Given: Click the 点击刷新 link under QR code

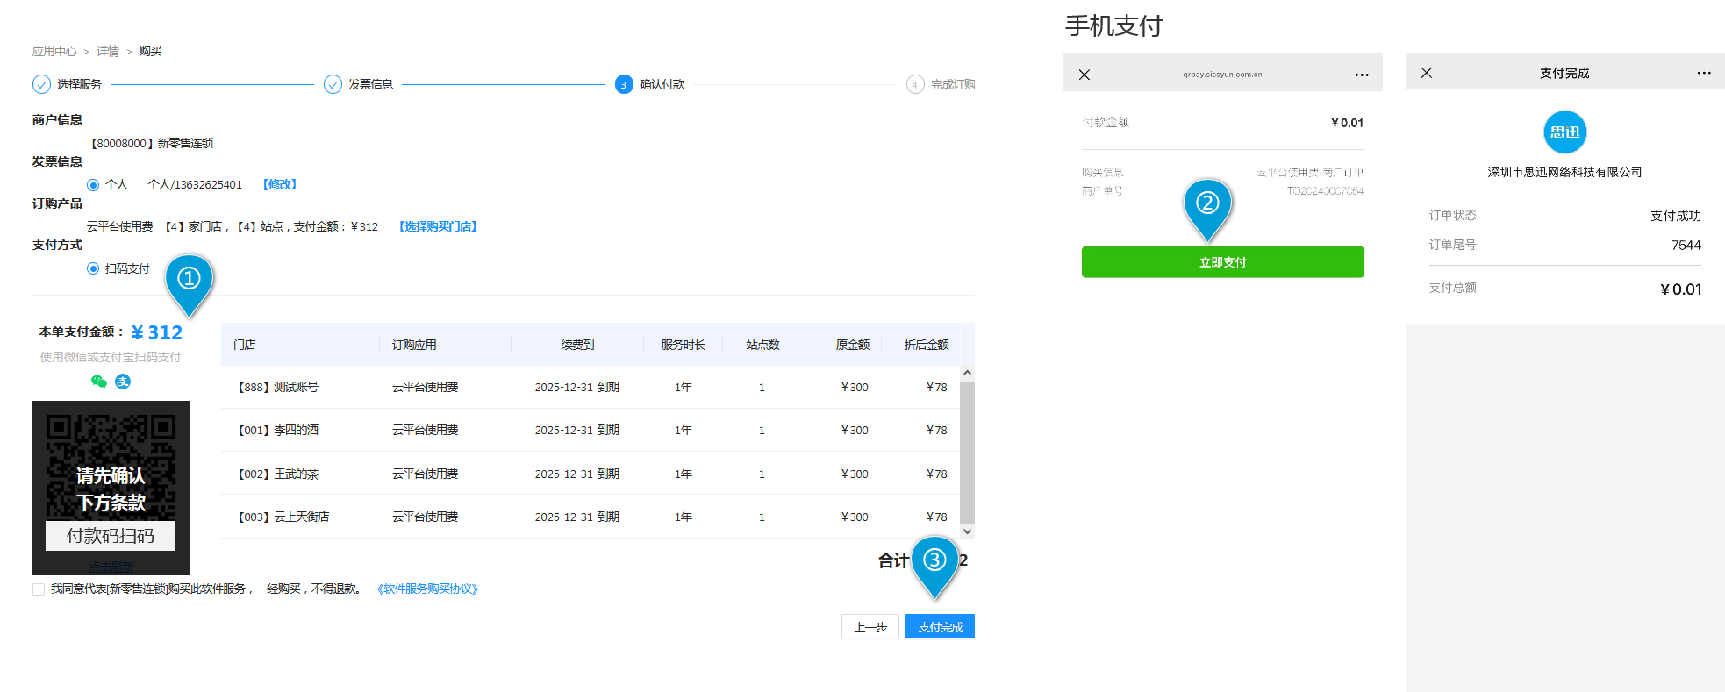Looking at the screenshot, I should coord(111,567).
